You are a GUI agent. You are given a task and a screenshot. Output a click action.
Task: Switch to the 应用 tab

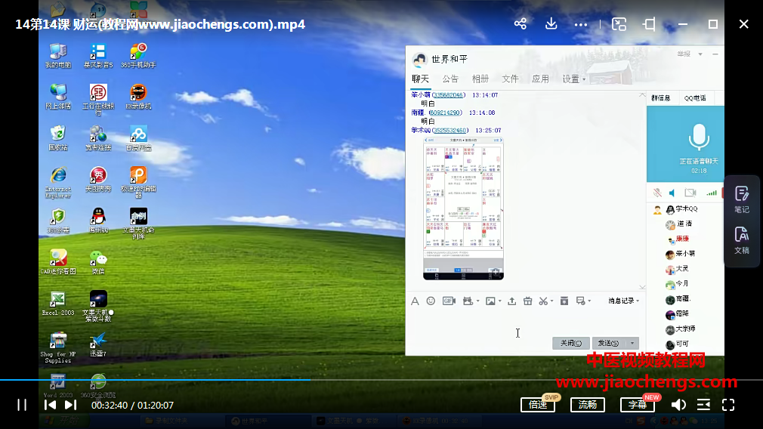tap(540, 79)
